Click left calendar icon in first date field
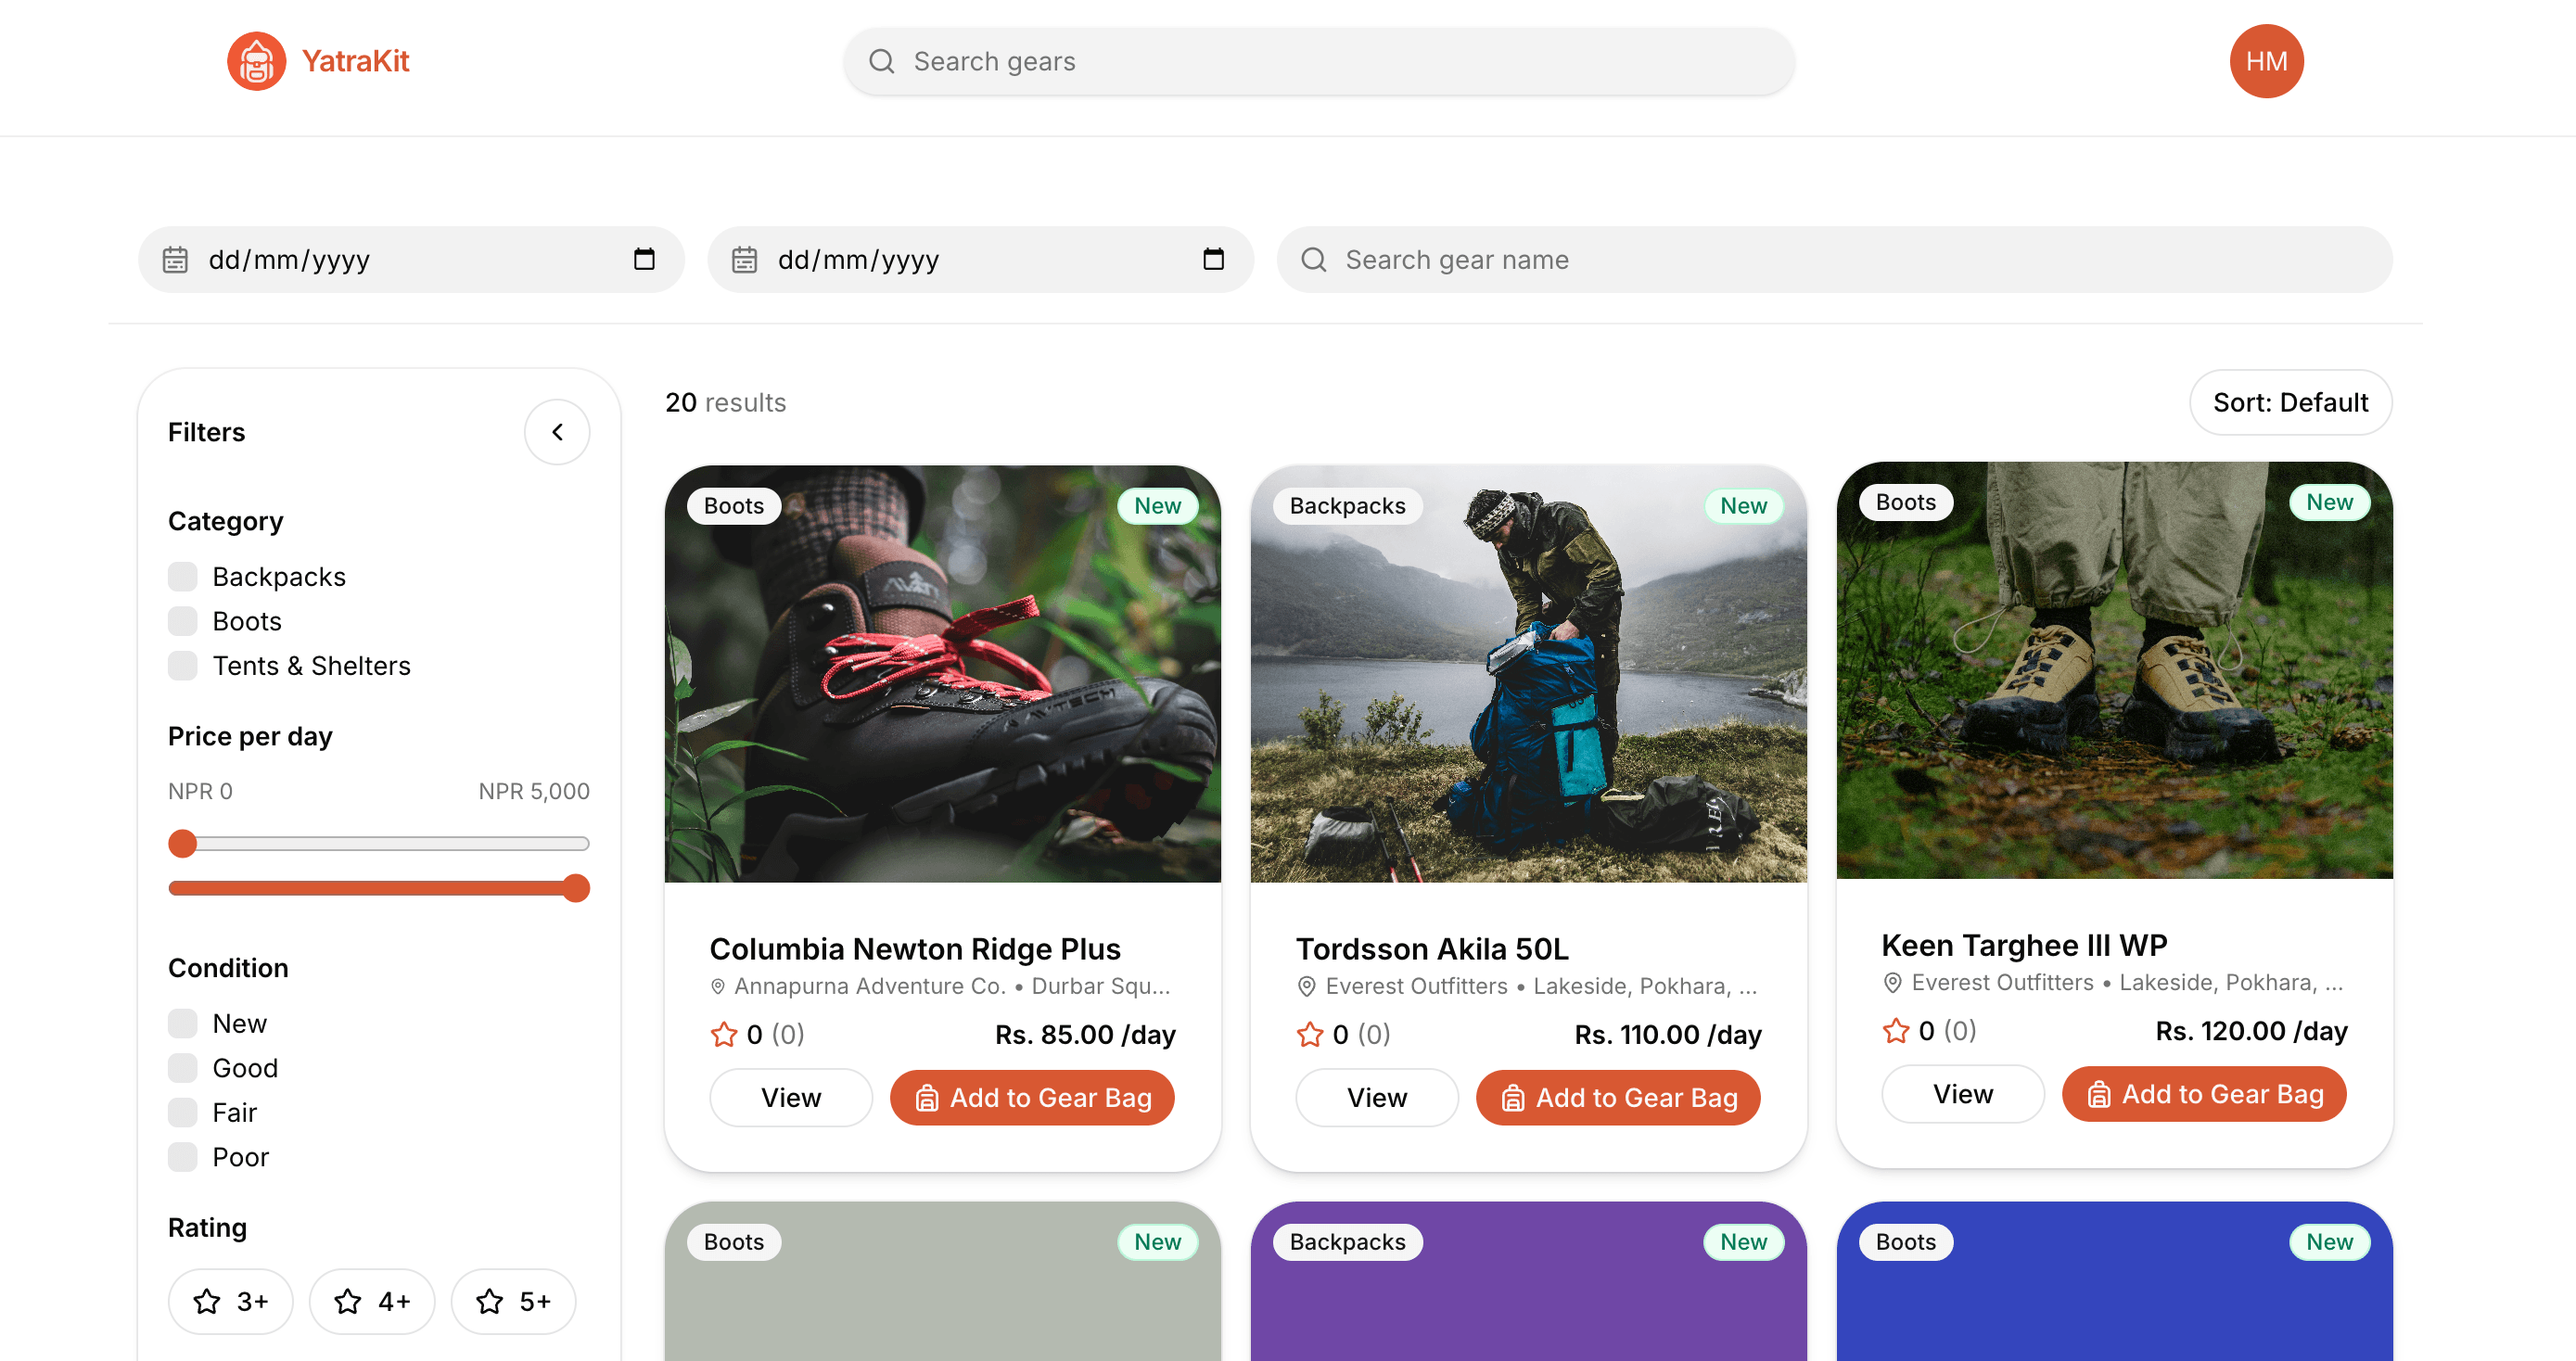 pos(175,260)
